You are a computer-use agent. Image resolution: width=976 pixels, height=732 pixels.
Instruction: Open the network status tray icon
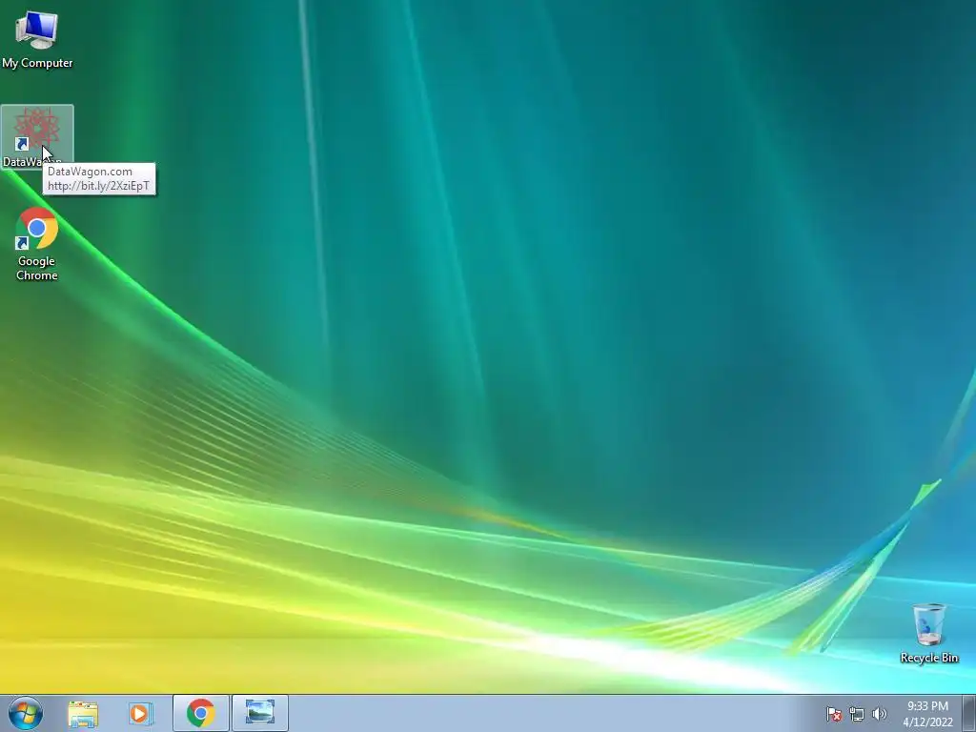click(857, 714)
